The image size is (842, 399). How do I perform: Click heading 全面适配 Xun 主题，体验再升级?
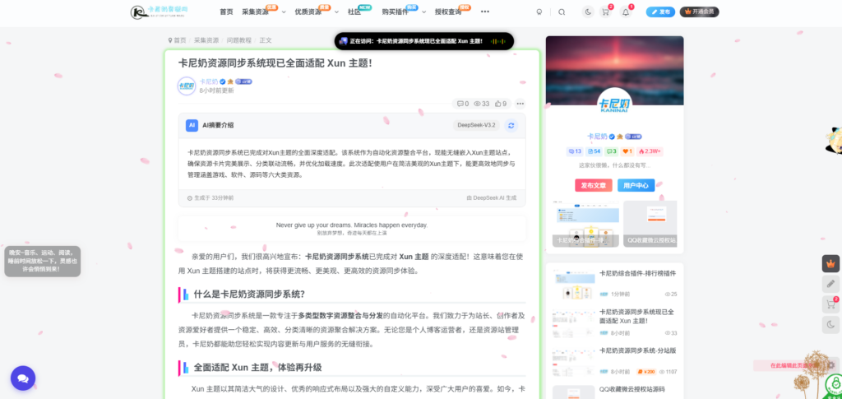click(257, 368)
